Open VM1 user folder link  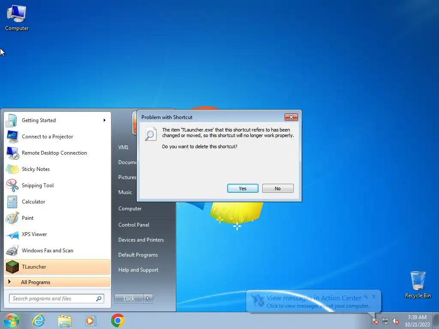click(x=123, y=147)
